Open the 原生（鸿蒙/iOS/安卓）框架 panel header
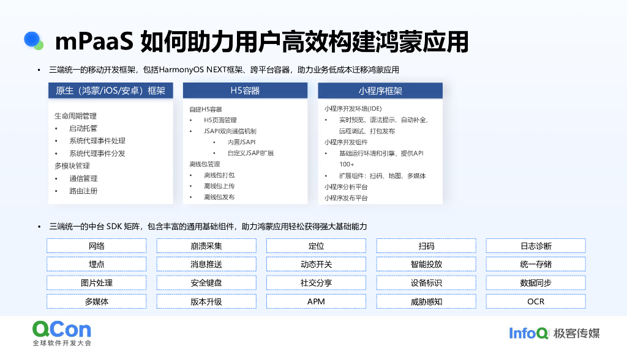The width and height of the screenshot is (627, 352). (x=110, y=90)
